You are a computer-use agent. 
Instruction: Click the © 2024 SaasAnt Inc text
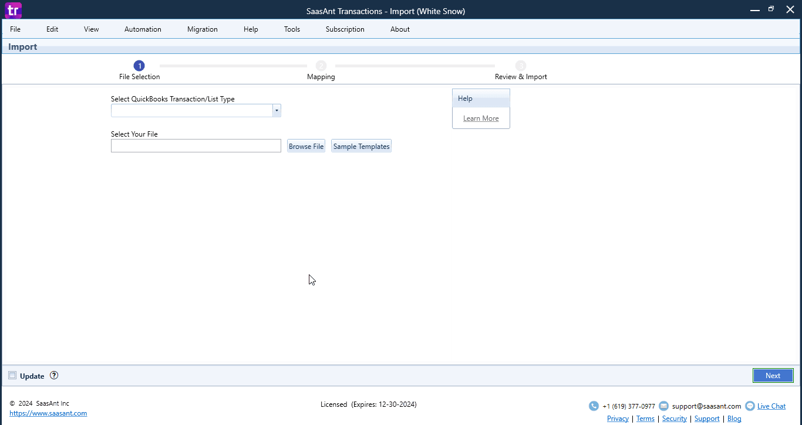pyautogui.click(x=39, y=403)
